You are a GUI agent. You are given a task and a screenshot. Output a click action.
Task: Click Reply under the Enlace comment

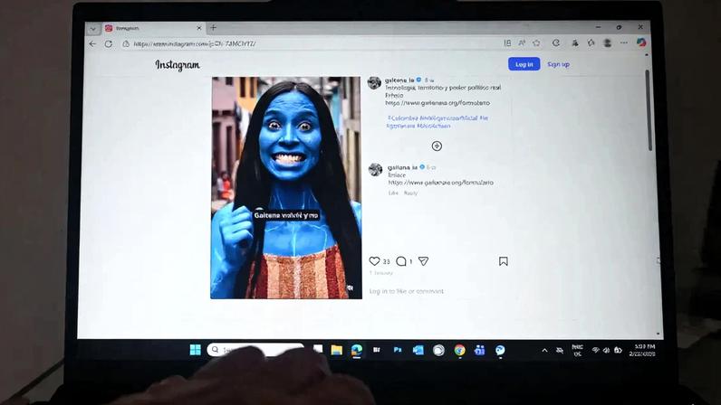click(410, 193)
